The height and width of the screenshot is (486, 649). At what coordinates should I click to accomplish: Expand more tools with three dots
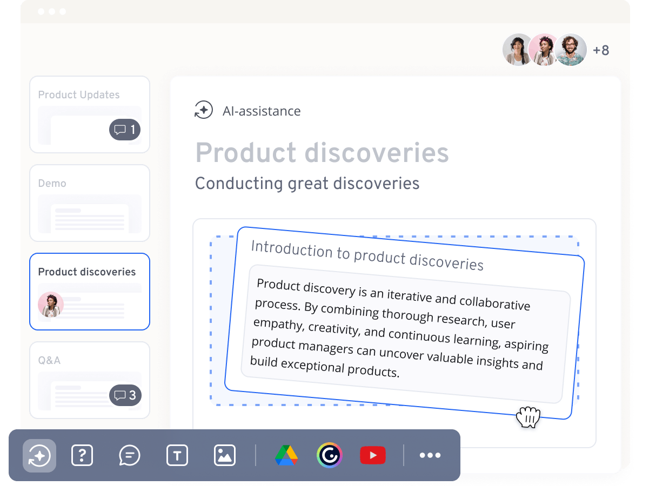pyautogui.click(x=430, y=456)
